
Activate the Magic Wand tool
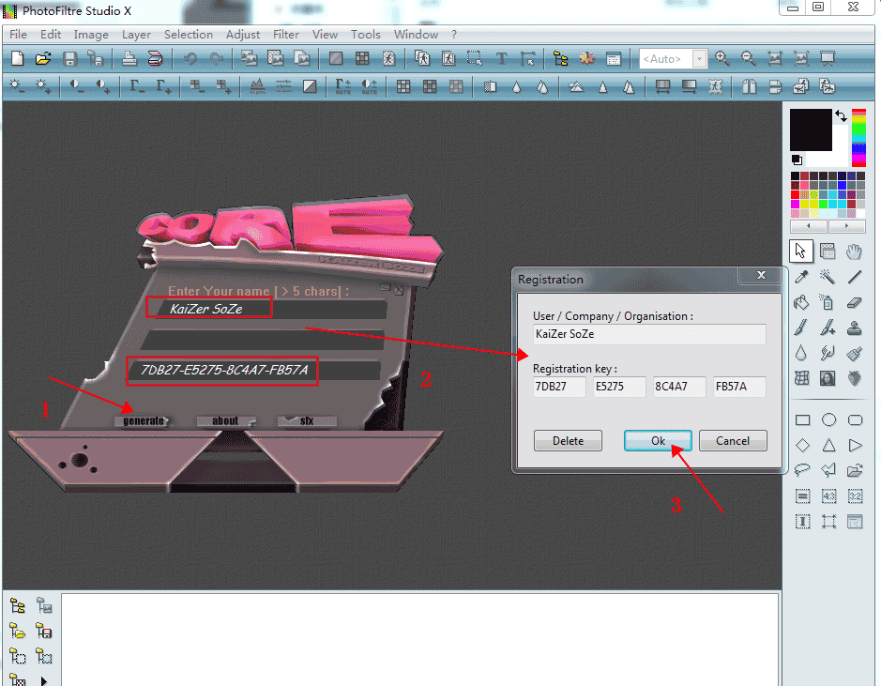pos(828,277)
